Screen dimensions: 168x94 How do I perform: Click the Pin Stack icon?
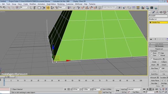coord(151,39)
